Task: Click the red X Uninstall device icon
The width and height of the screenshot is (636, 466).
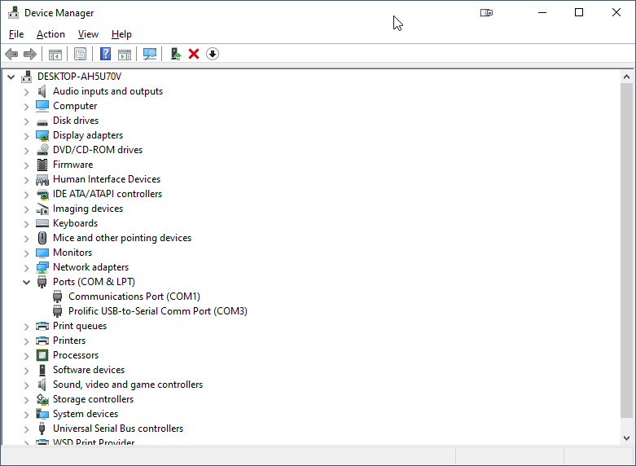Action: coord(194,54)
